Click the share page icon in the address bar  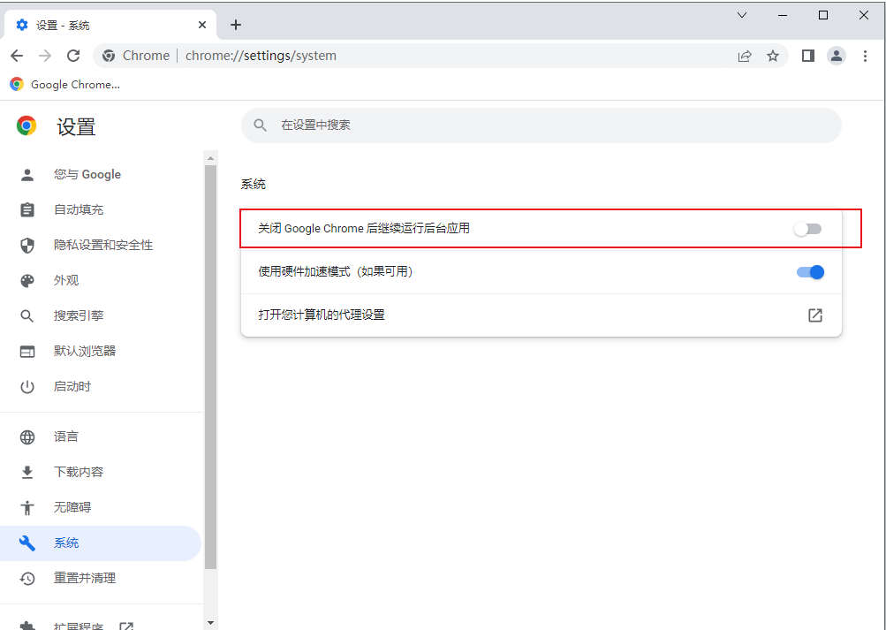(745, 56)
